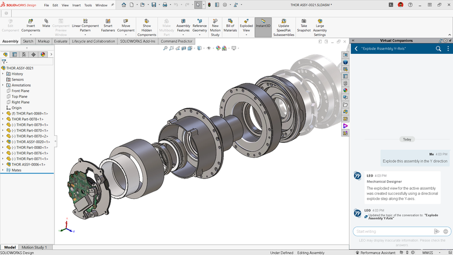The height and width of the screenshot is (255, 453).
Task: Go back from Explode Assembly chat
Action: tap(356, 49)
